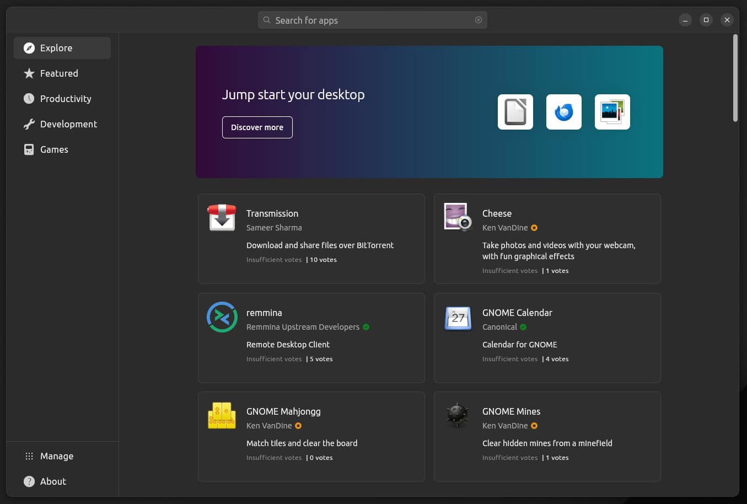Click the orange star badge beside Ken VanDine

coord(534,228)
